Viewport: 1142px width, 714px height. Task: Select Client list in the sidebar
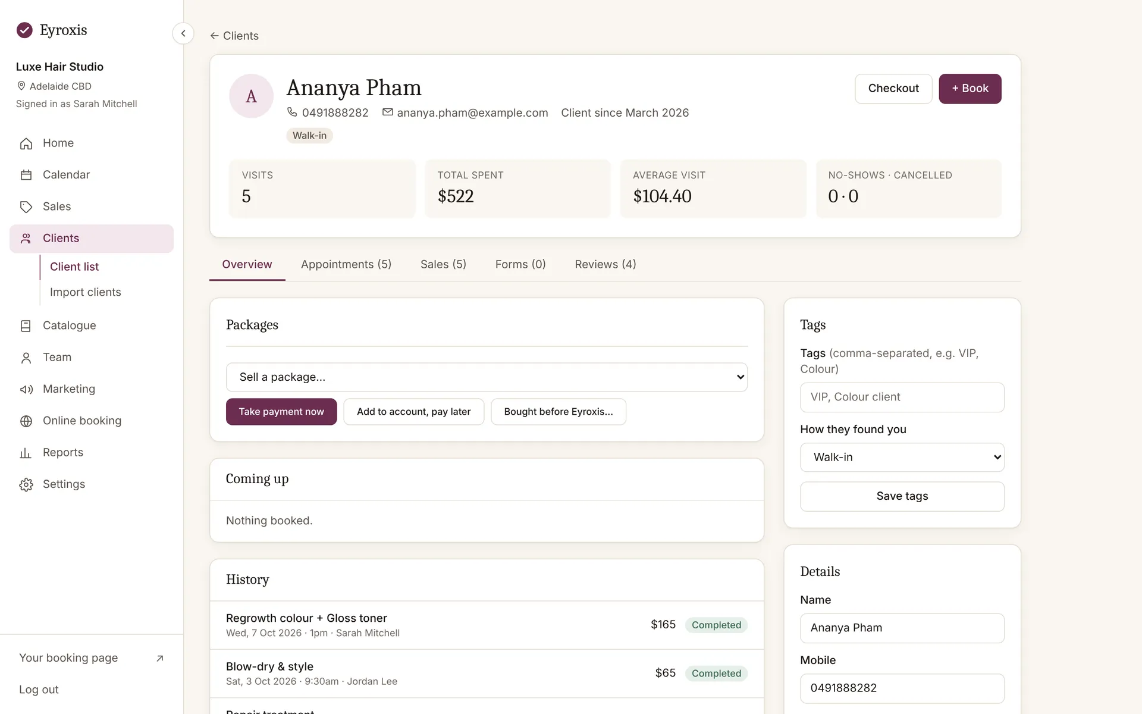click(x=74, y=267)
